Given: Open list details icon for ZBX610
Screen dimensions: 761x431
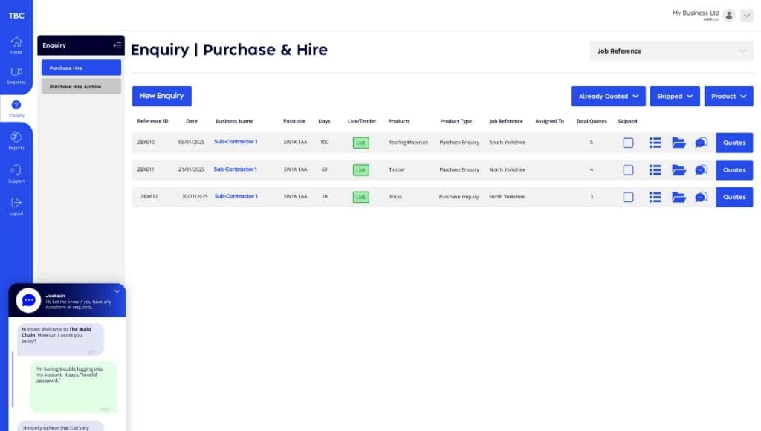Looking at the screenshot, I should click(655, 143).
